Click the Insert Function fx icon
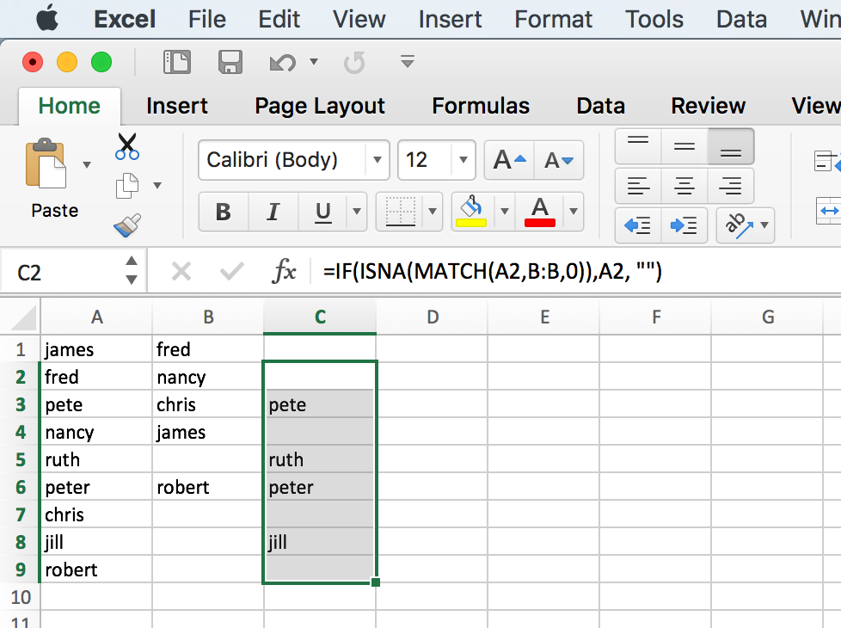 click(x=285, y=272)
